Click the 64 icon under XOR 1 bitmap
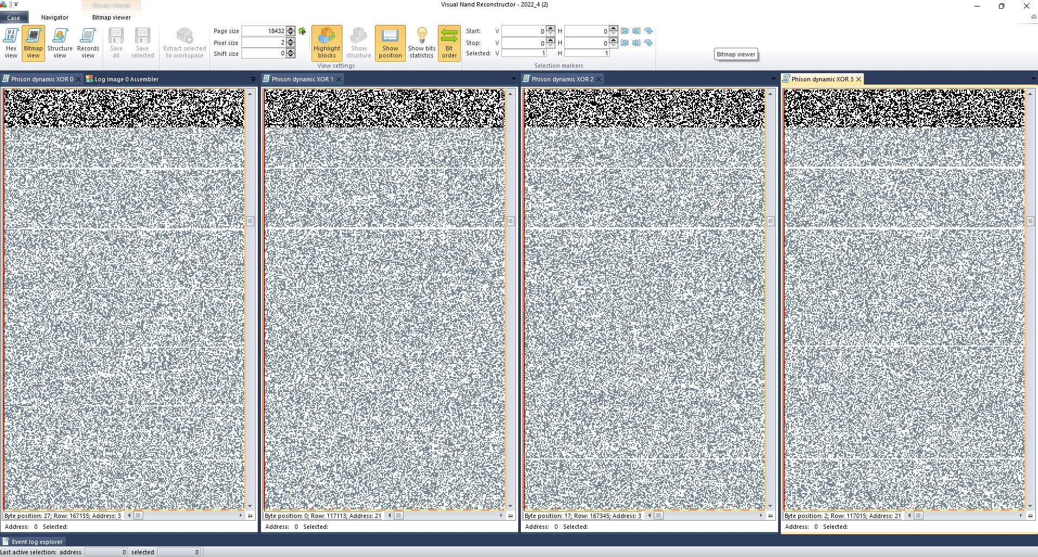This screenshot has height=557, width=1038. point(511,516)
